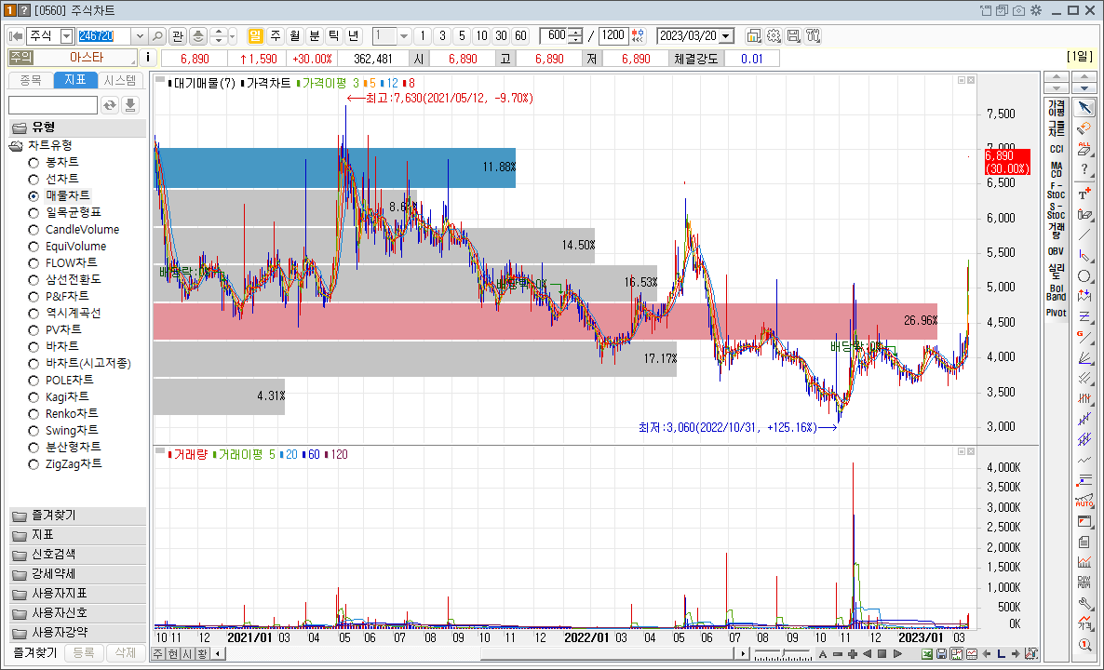Click the indicator search input field
Screen dimensions: 1104x670
(x=53, y=105)
